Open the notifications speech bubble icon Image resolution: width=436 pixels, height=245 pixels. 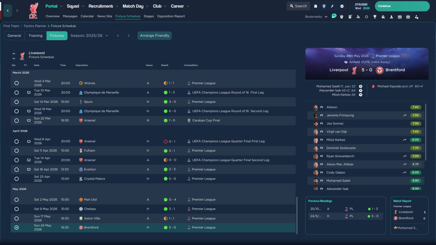click(x=333, y=17)
